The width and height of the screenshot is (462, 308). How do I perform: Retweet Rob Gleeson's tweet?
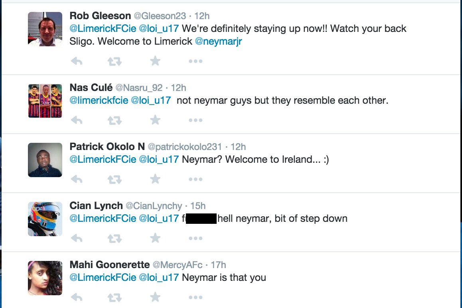click(115, 61)
